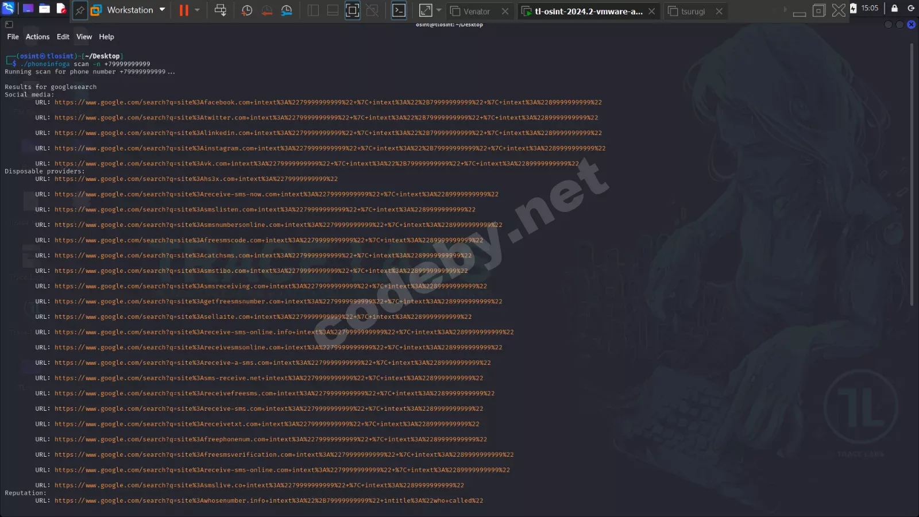Send Ctrl+Alt+Del to the guest
This screenshot has width=919, height=517.
point(221,10)
